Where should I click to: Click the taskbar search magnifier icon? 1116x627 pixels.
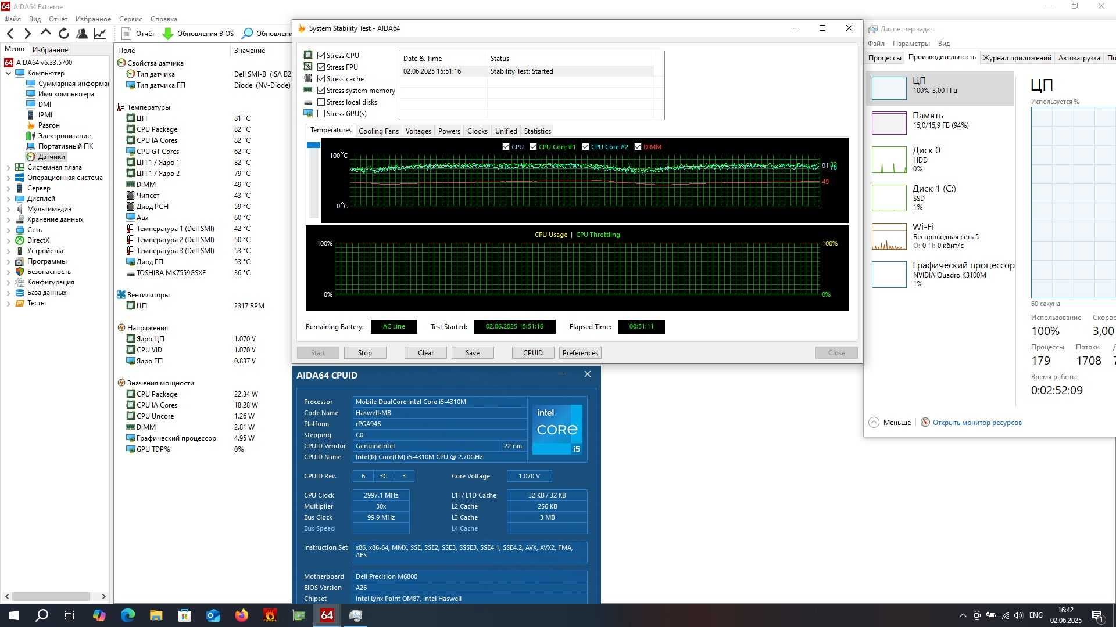(42, 615)
